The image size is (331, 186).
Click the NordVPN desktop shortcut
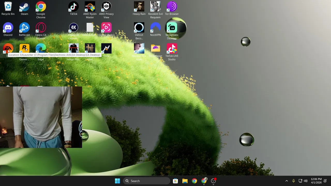point(155,29)
